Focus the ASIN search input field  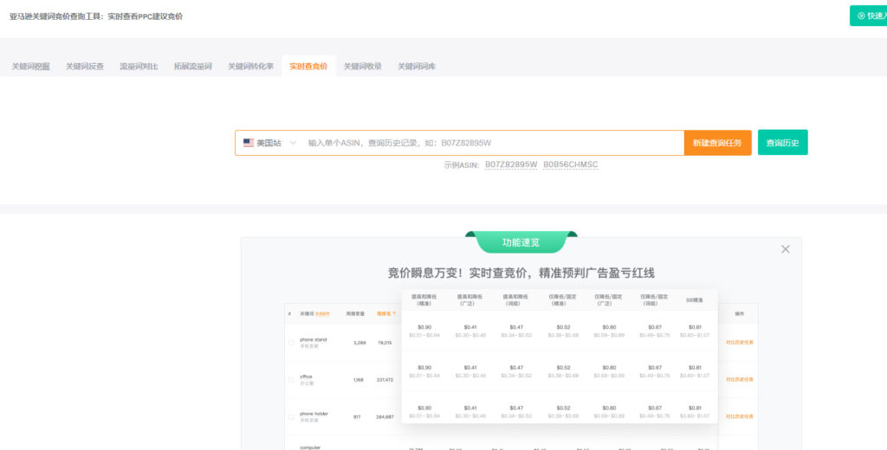coord(492,143)
